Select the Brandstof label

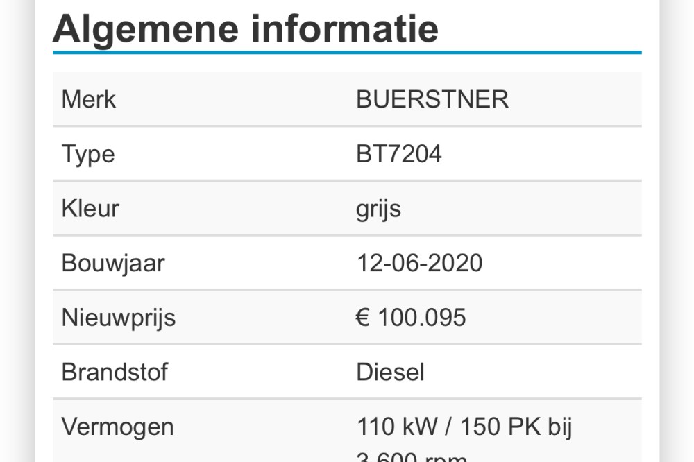coord(115,372)
